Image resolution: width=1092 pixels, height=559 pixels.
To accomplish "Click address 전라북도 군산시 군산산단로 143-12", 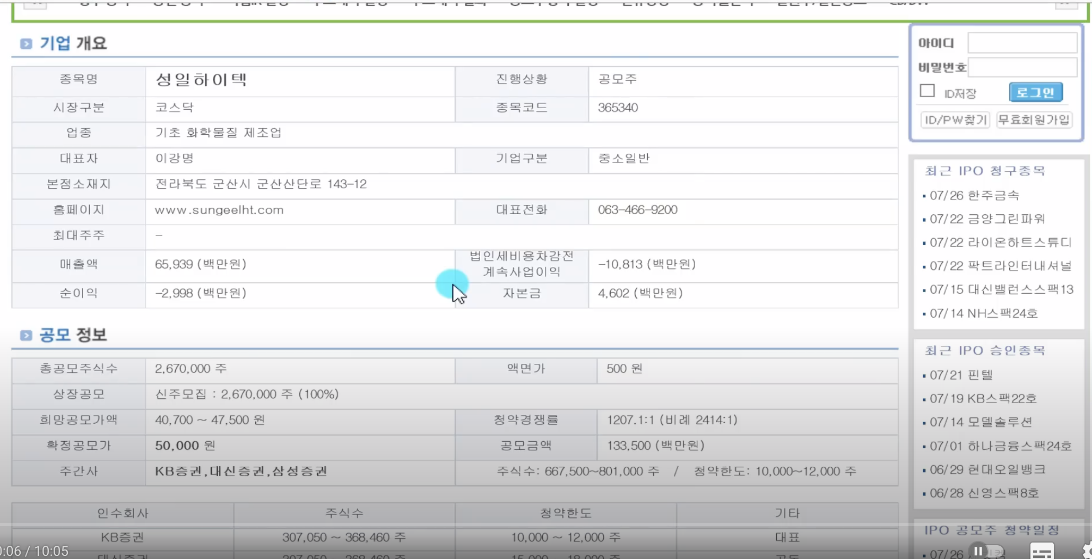I will click(261, 185).
